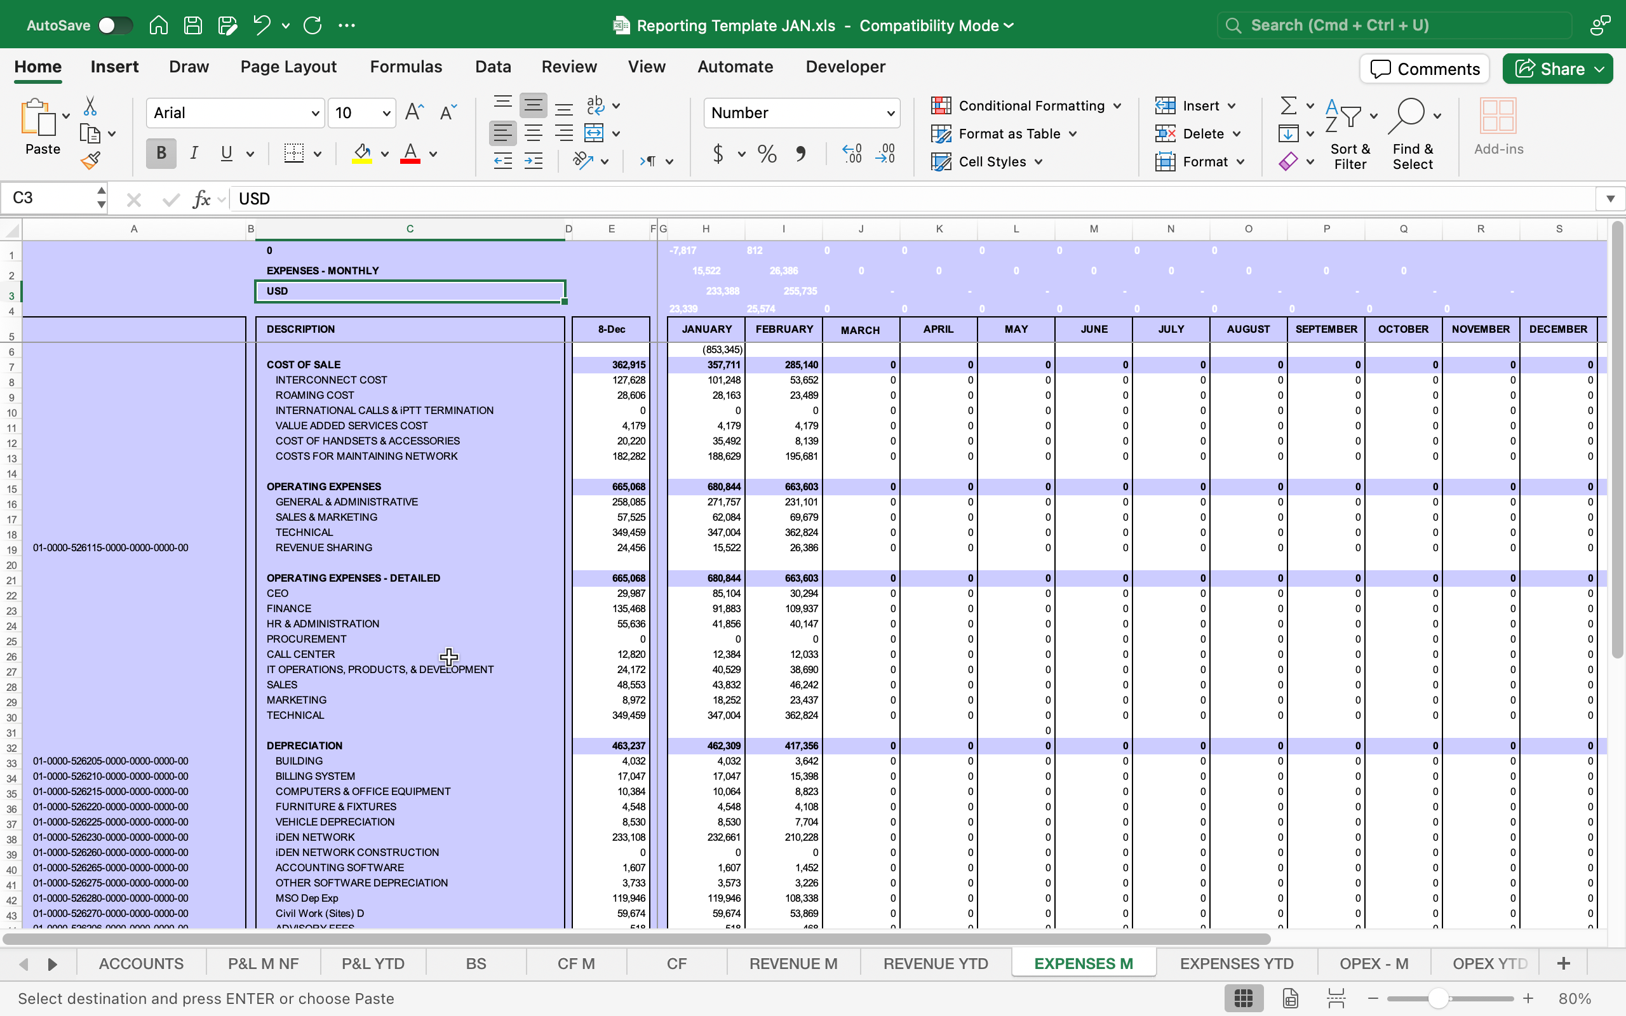Click the Increase Indent icon
This screenshot has height=1016, width=1626.
pyautogui.click(x=534, y=161)
